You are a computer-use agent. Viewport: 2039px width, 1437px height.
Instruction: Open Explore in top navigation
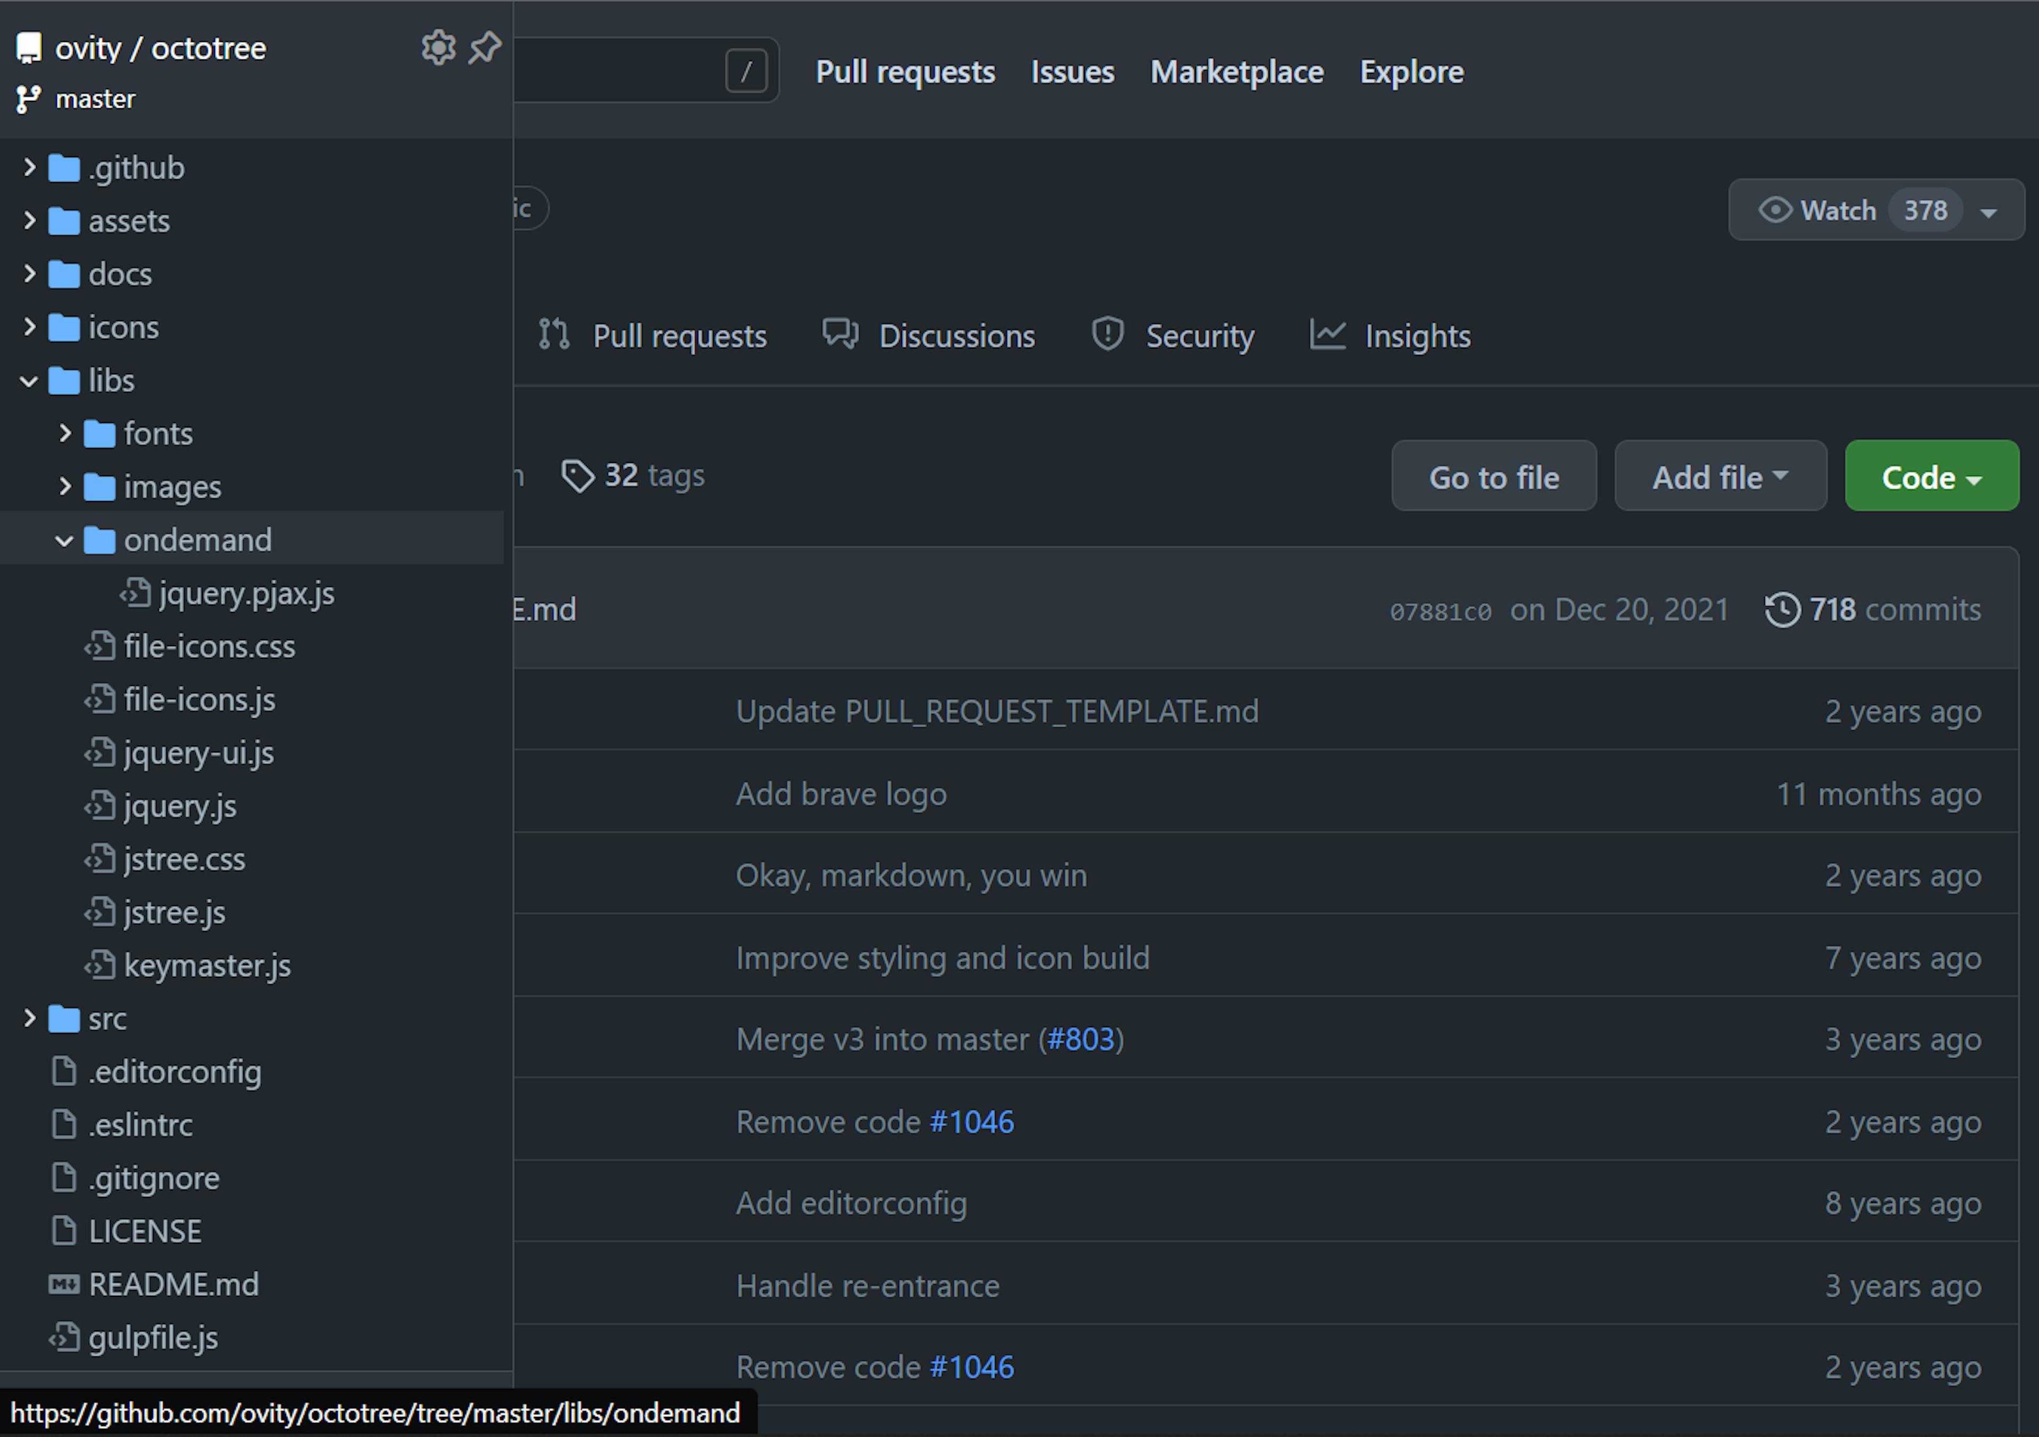click(1411, 72)
